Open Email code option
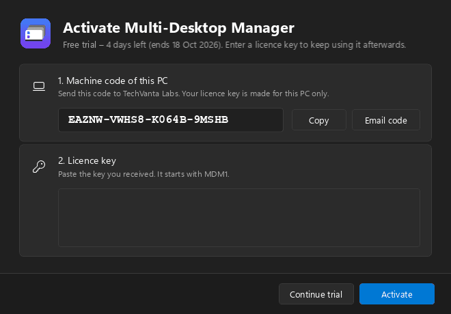451x314 pixels. (385, 120)
